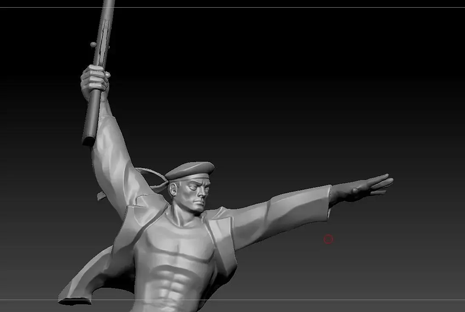Select the bottom end of the pole
This screenshot has height=312, width=465.
click(89, 140)
